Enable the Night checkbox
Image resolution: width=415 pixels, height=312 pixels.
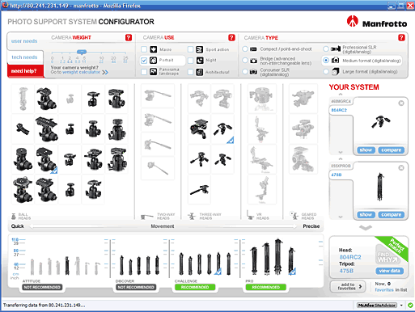(190, 61)
